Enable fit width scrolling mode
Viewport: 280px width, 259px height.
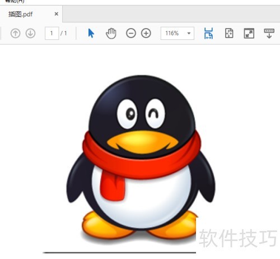208,34
